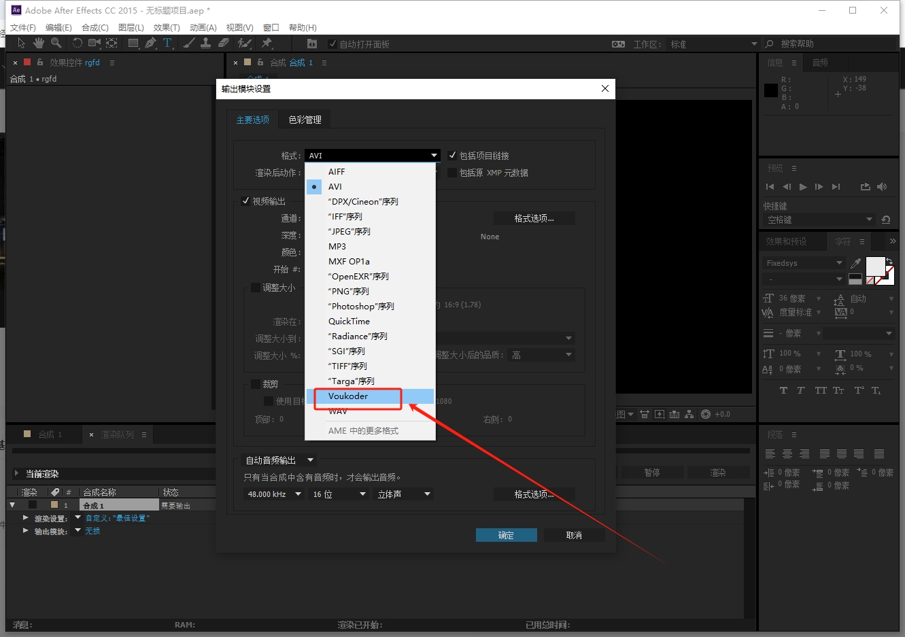Open the 合成(C) menu
This screenshot has height=637, width=905.
click(95, 27)
